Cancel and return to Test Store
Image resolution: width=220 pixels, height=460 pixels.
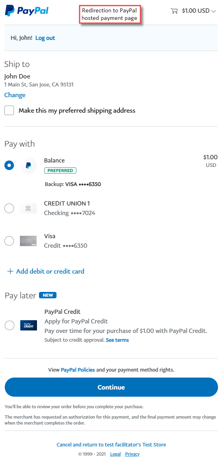(111, 444)
